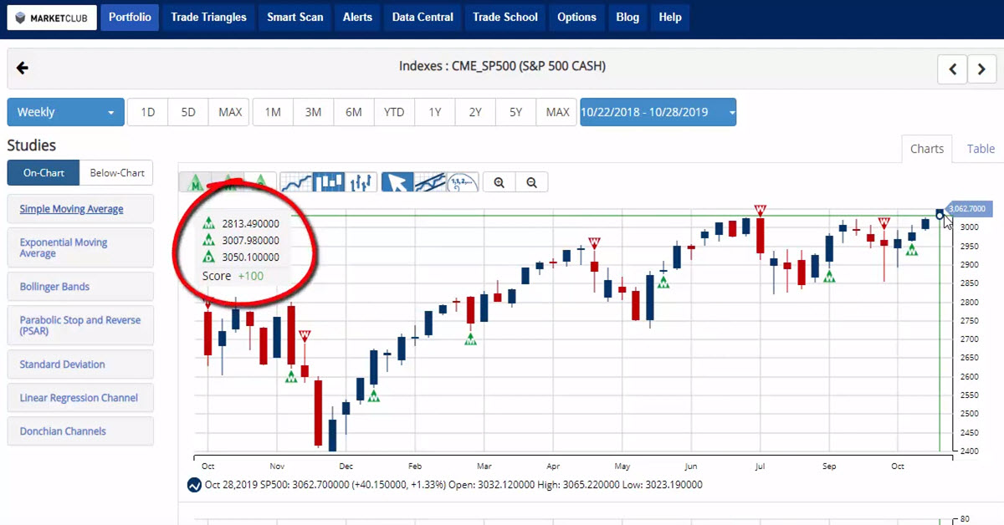This screenshot has height=525, width=1004.
Task: Toggle the monthly Trade Triangle icon
Action: [196, 181]
